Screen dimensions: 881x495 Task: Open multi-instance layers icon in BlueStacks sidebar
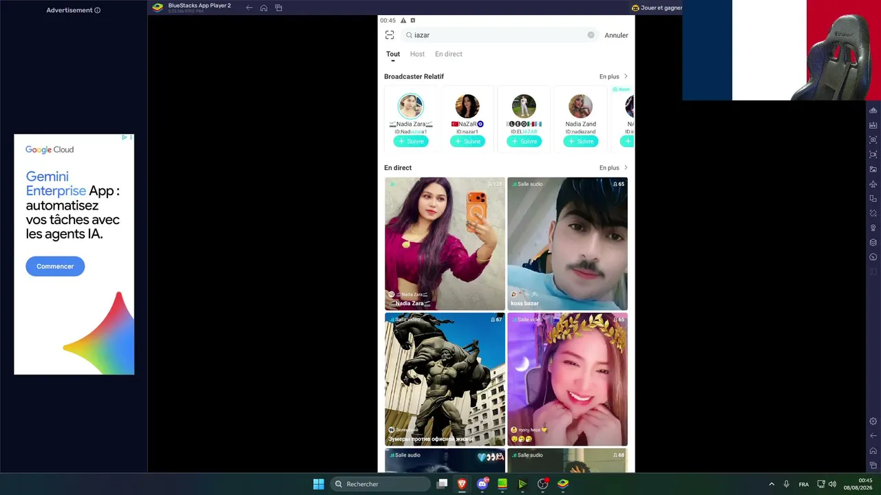click(873, 243)
